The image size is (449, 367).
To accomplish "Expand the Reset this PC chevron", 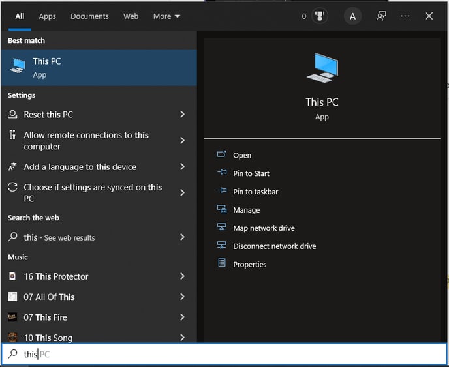I will pos(182,115).
